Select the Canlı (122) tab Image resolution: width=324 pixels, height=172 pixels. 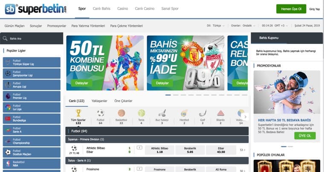pyautogui.click(x=77, y=101)
